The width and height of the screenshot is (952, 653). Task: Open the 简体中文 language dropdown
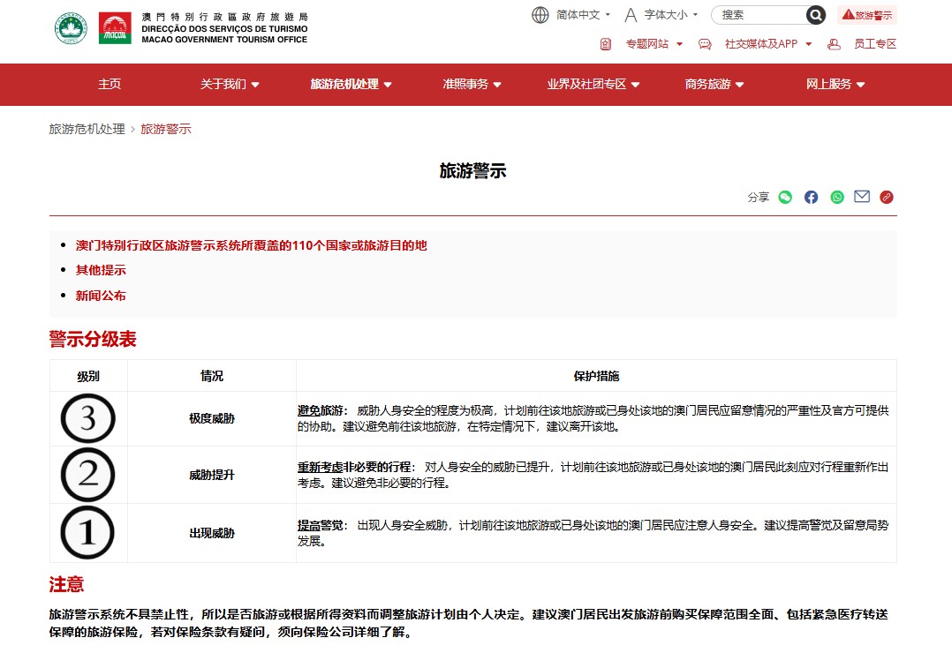583,15
